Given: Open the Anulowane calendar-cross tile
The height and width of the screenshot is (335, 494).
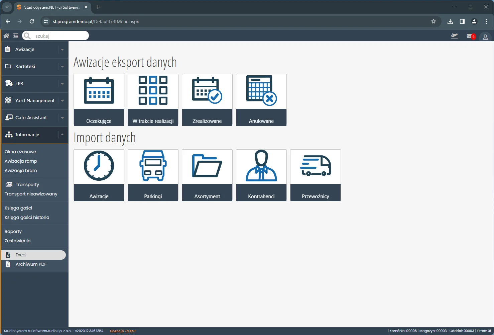Looking at the screenshot, I should click(x=261, y=100).
